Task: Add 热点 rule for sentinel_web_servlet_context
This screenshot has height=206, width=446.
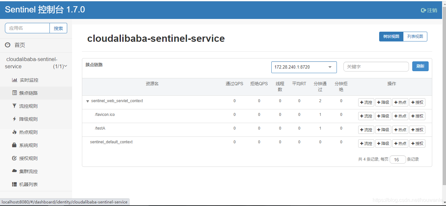Action: [400, 103]
